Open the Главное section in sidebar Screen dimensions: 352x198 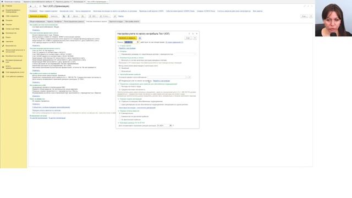(x=9, y=6)
